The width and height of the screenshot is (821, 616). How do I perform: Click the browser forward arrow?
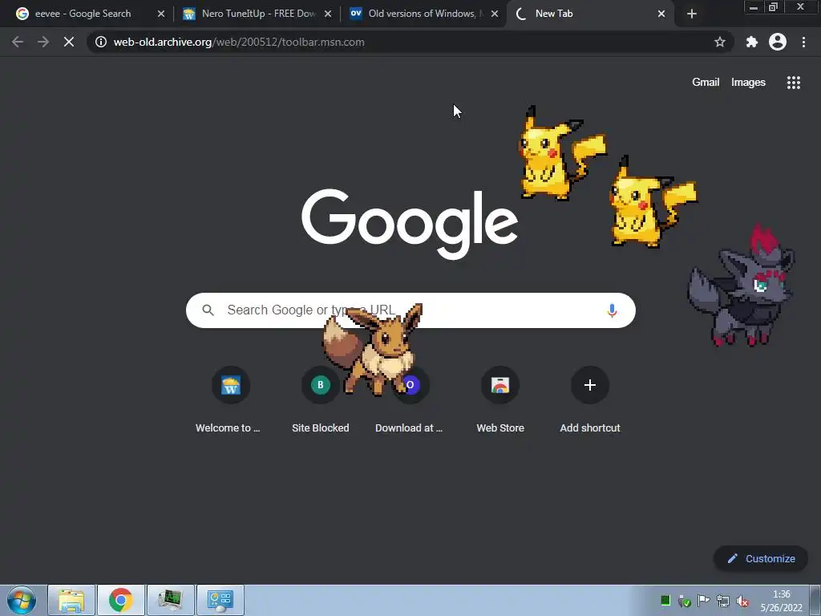coord(43,42)
